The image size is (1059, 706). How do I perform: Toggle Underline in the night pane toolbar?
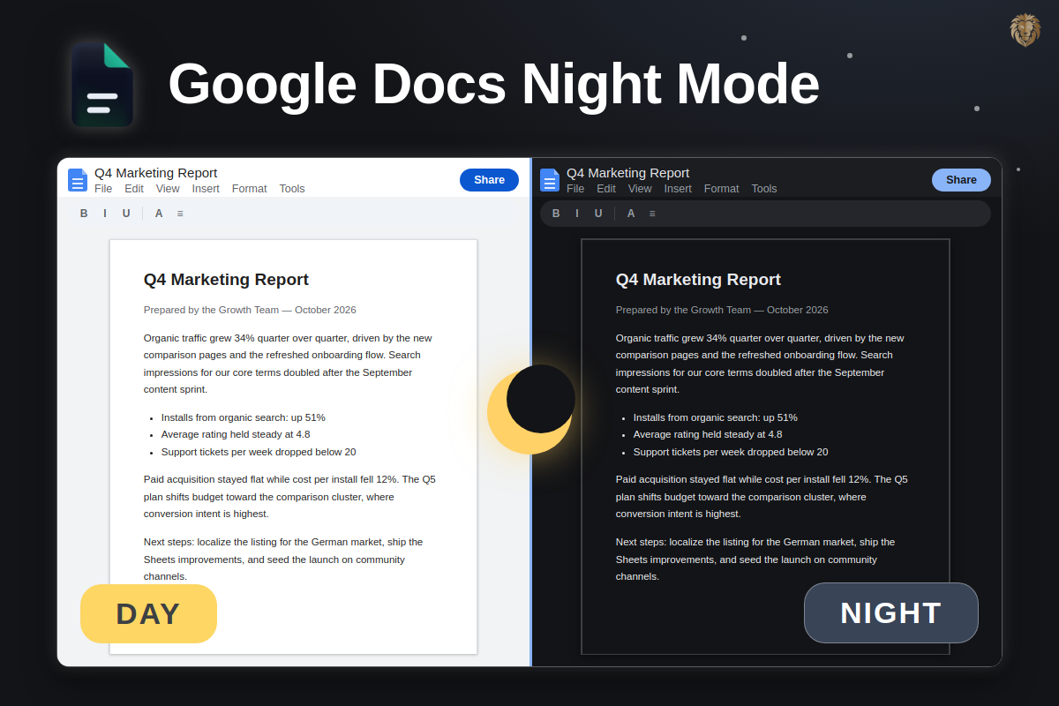(x=598, y=214)
